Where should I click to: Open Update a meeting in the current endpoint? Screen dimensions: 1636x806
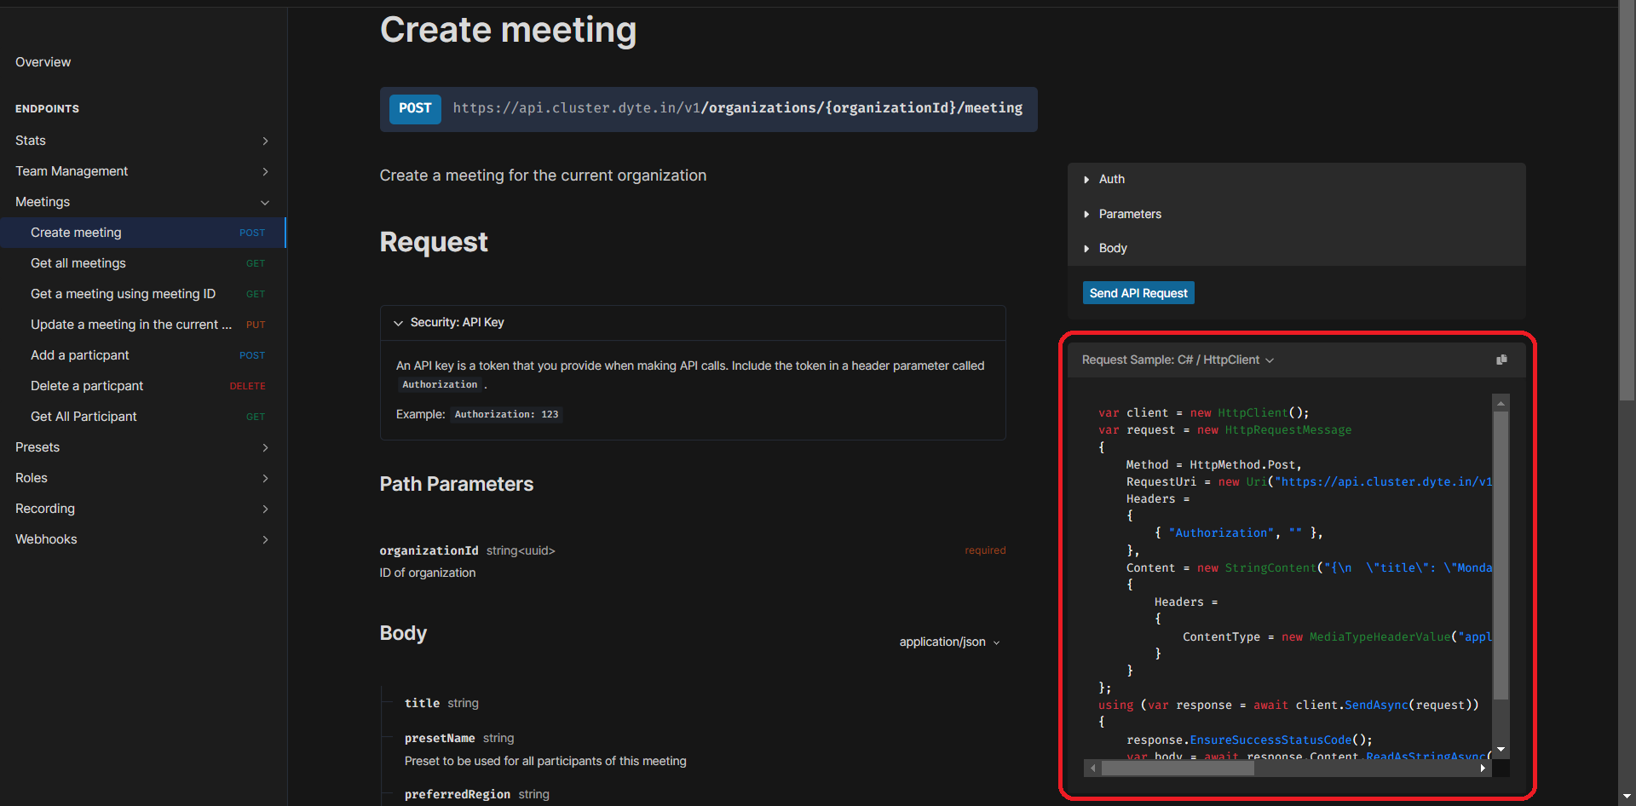(x=142, y=325)
